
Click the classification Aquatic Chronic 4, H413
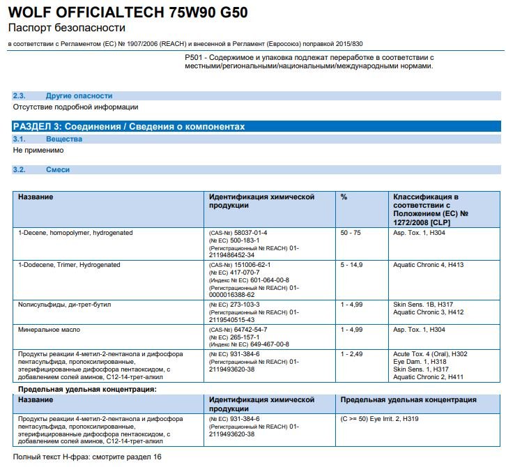(428, 265)
